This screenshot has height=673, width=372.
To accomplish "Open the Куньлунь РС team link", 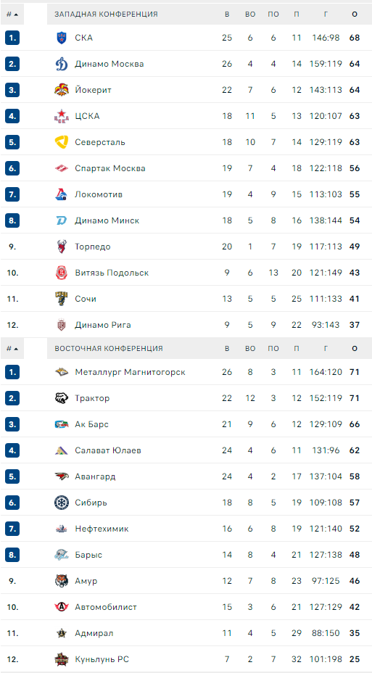I will coord(102,659).
